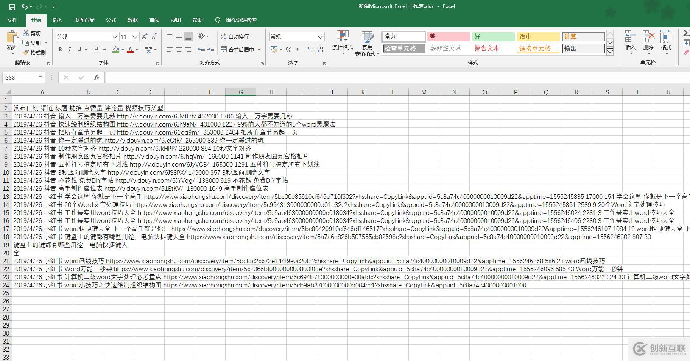Screen dimensions: 690x361
Task: Toggle italic formatting
Action: [x=70, y=50]
